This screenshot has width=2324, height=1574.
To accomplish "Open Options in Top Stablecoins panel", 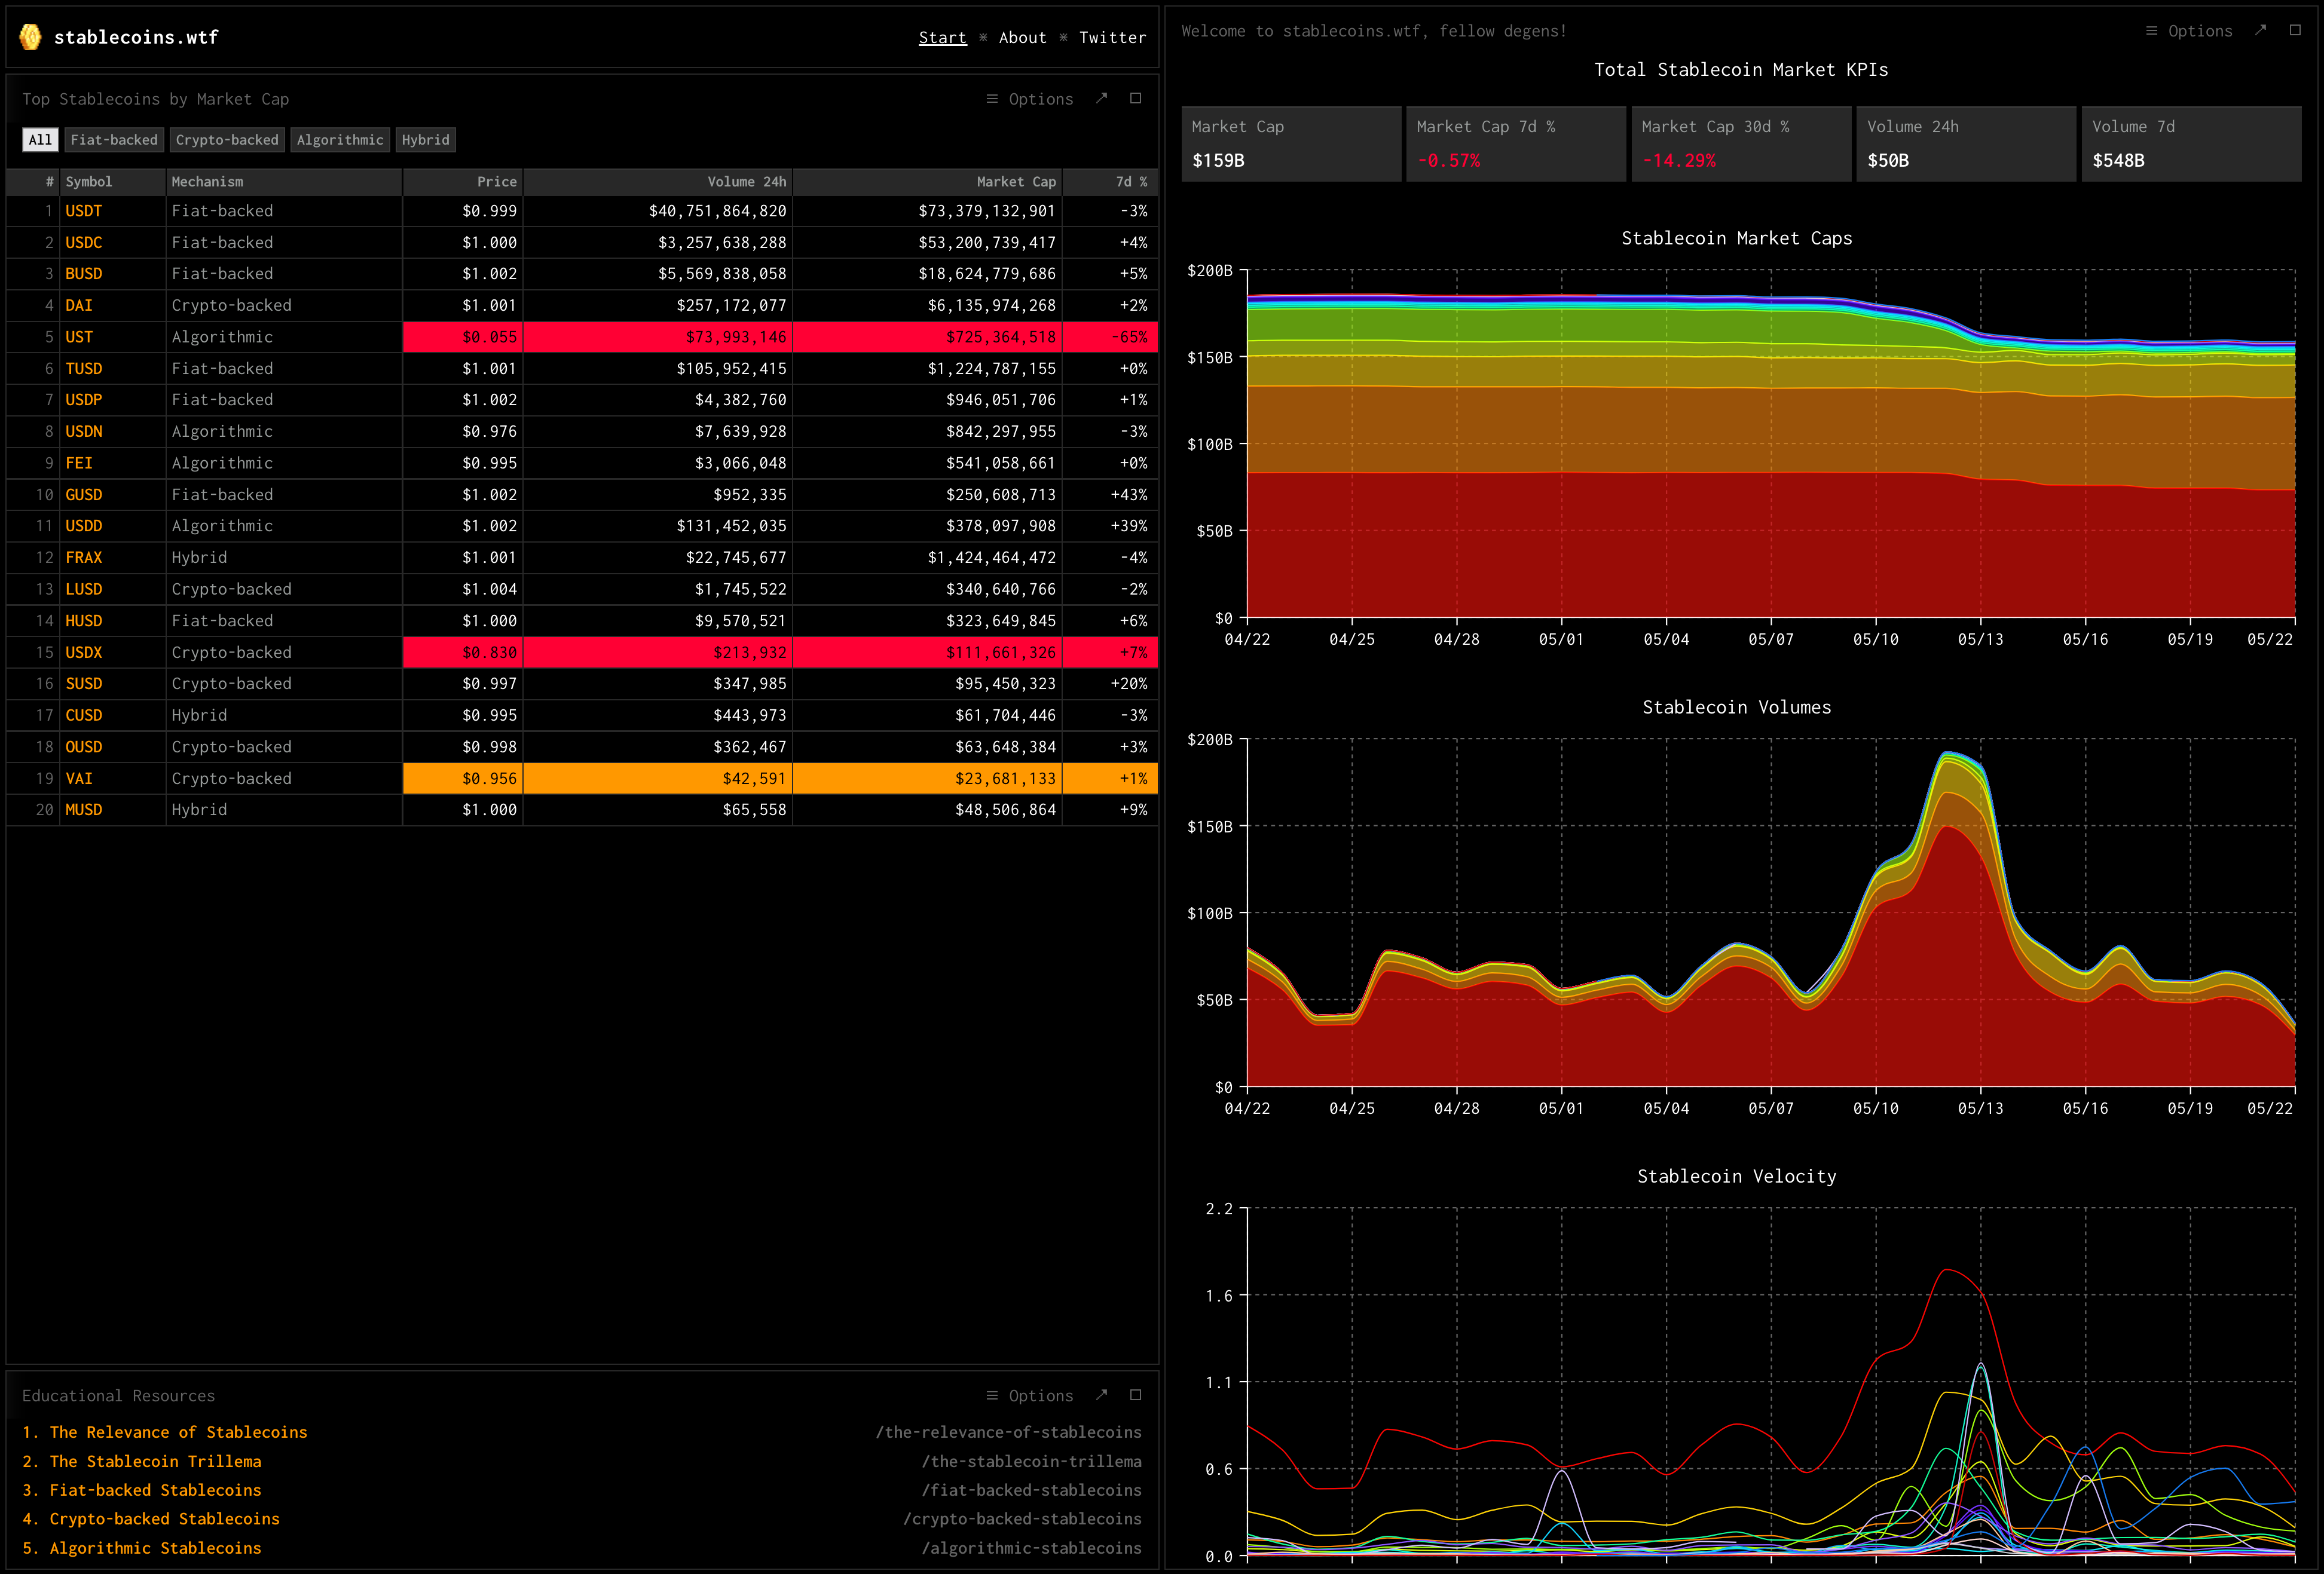I will 1029,99.
